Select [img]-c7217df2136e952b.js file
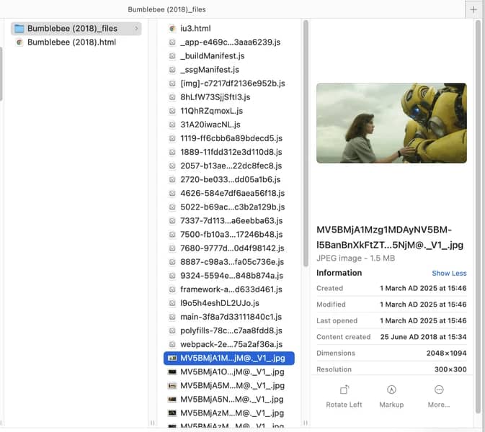Screen dimensions: 485x432 [x=229, y=84]
